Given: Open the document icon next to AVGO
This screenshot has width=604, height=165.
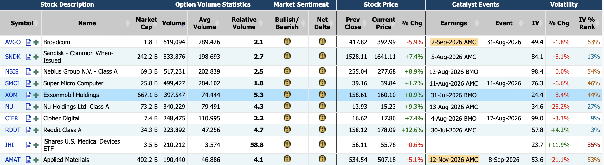Looking at the screenshot, I should pyautogui.click(x=29, y=42).
